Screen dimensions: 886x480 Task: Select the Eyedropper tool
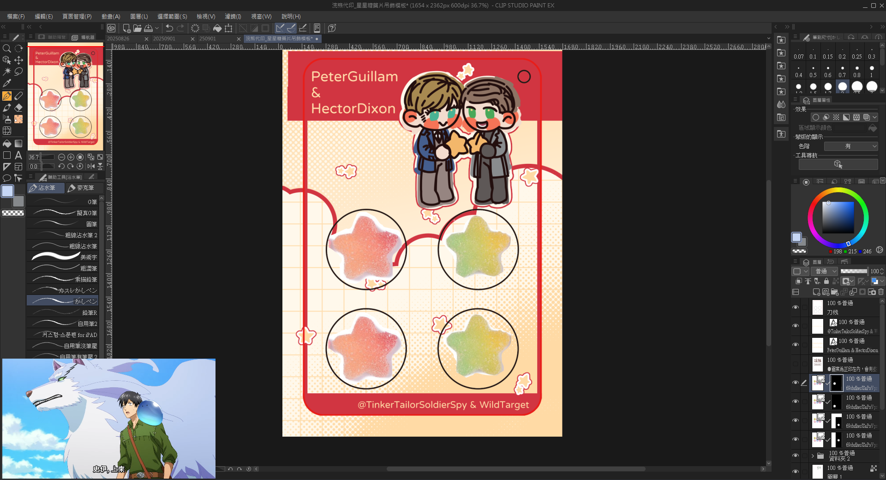pos(7,84)
